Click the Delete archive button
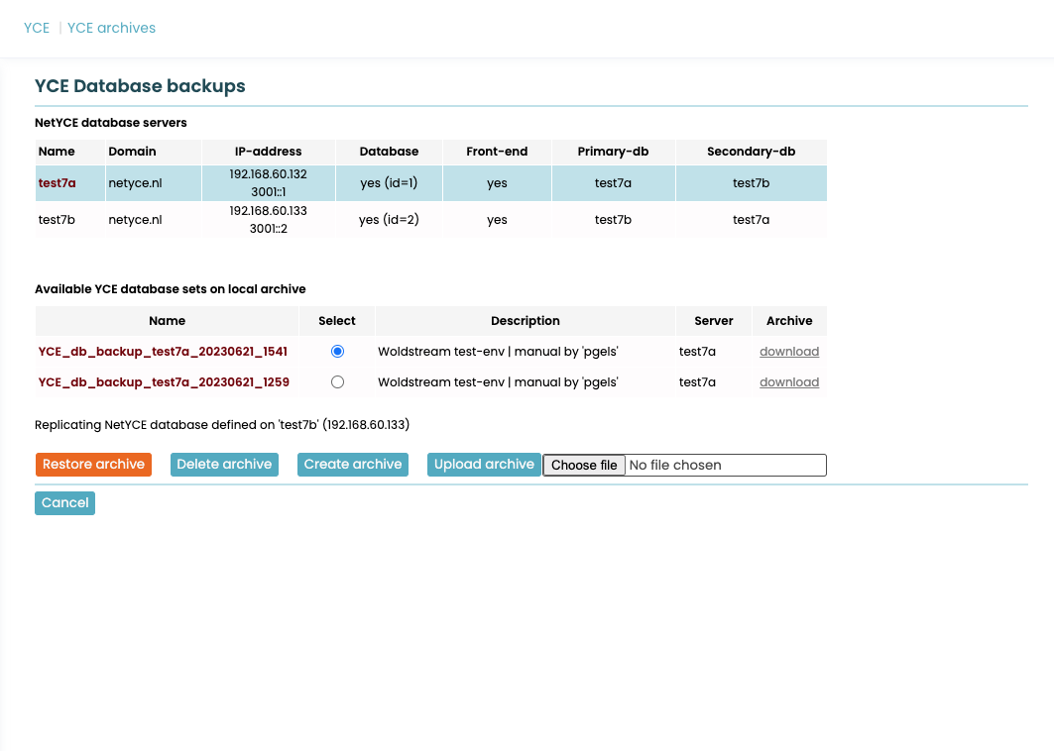The width and height of the screenshot is (1054, 751). click(x=224, y=465)
